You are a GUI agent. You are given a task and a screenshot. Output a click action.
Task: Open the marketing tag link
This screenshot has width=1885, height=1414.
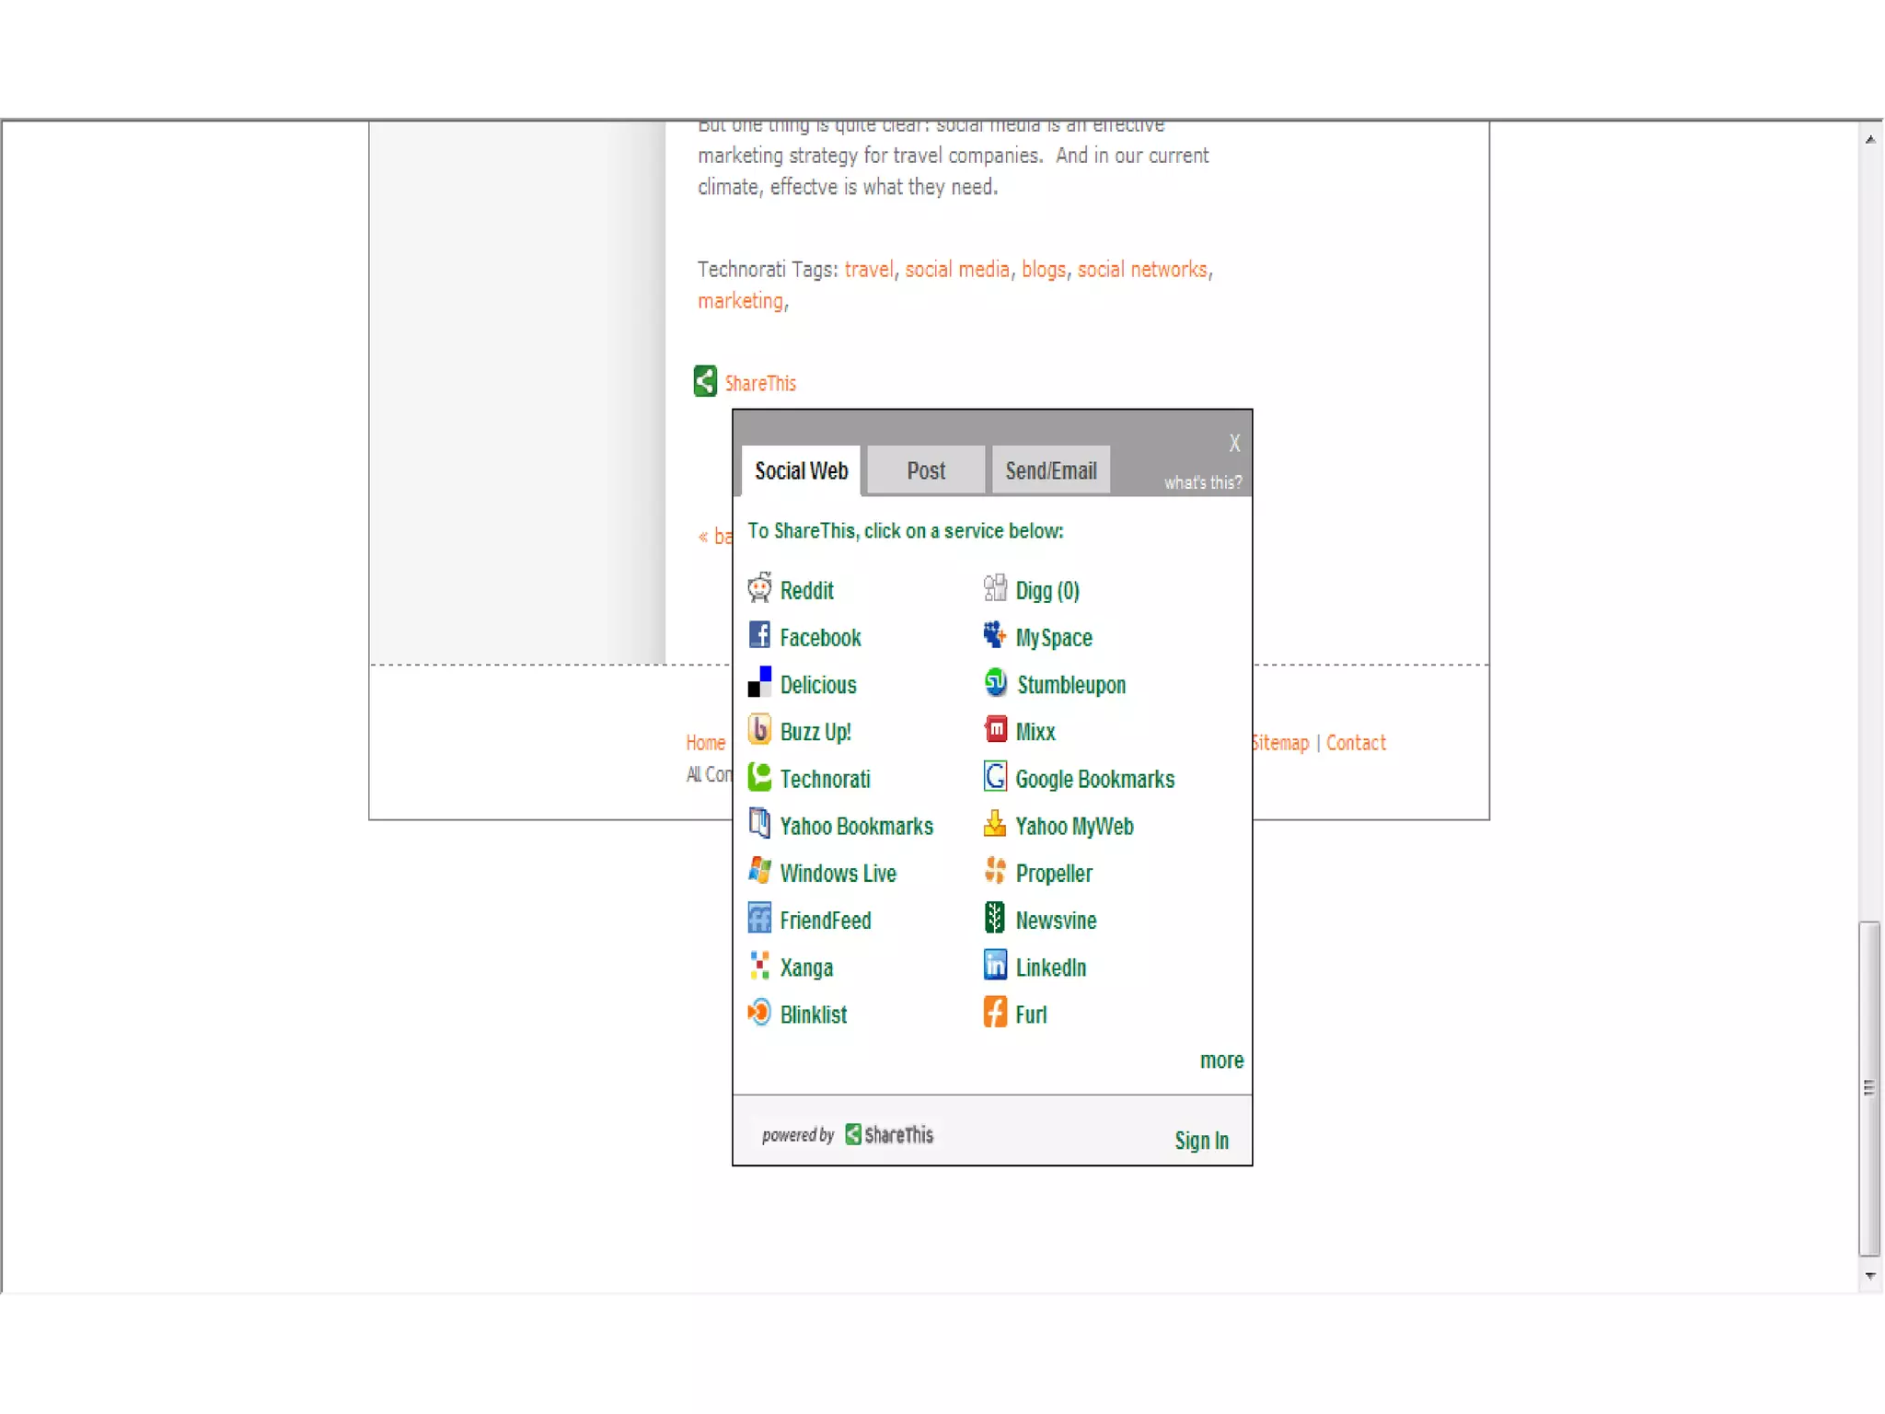click(740, 301)
